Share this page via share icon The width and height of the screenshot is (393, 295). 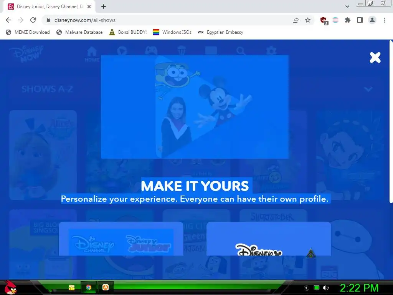(296, 20)
